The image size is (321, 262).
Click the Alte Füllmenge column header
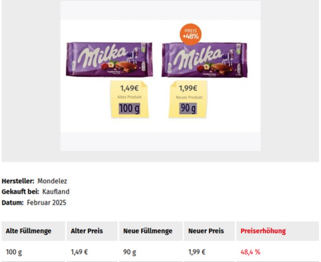point(28,231)
